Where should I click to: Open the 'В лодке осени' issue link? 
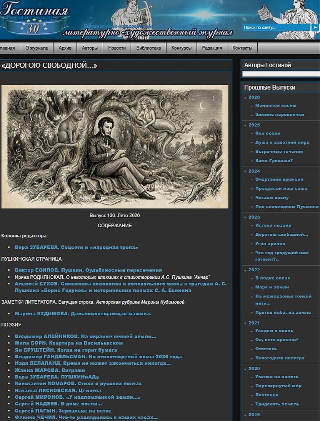[273, 278]
